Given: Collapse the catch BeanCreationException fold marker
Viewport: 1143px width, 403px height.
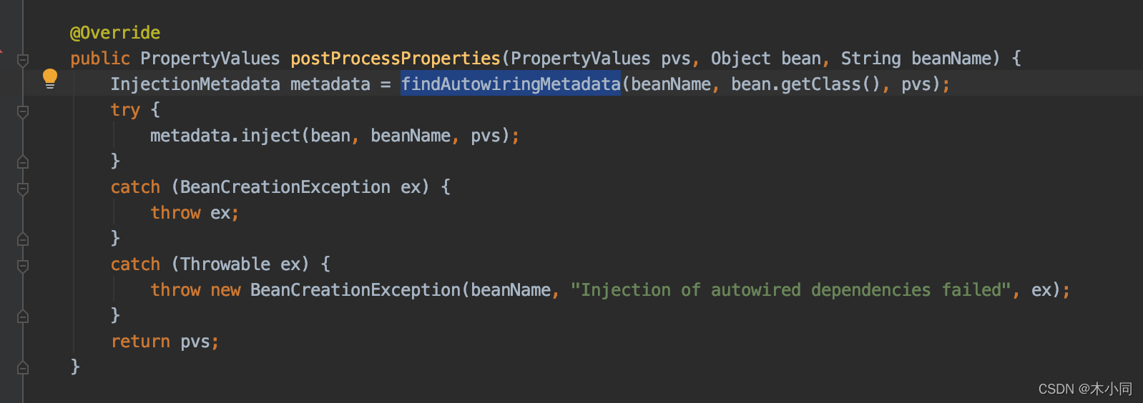Looking at the screenshot, I should point(23,189).
